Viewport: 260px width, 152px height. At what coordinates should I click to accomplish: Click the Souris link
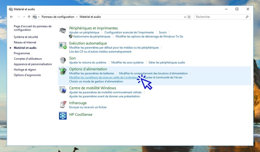coord(163,32)
